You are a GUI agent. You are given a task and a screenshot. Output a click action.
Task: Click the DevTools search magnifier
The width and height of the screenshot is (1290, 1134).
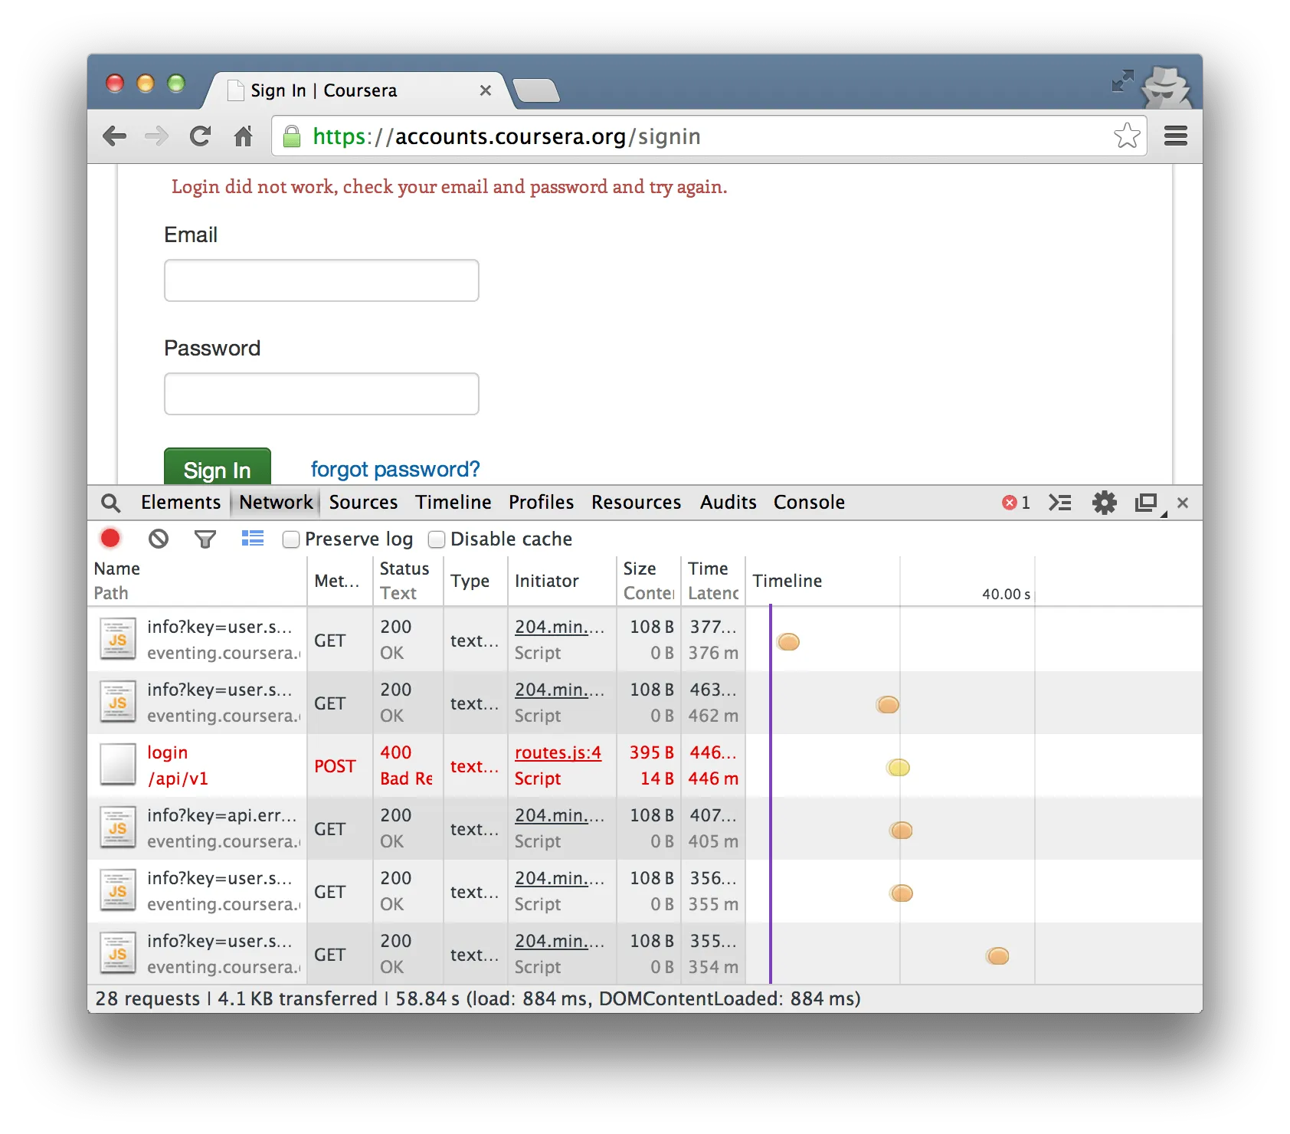[111, 503]
